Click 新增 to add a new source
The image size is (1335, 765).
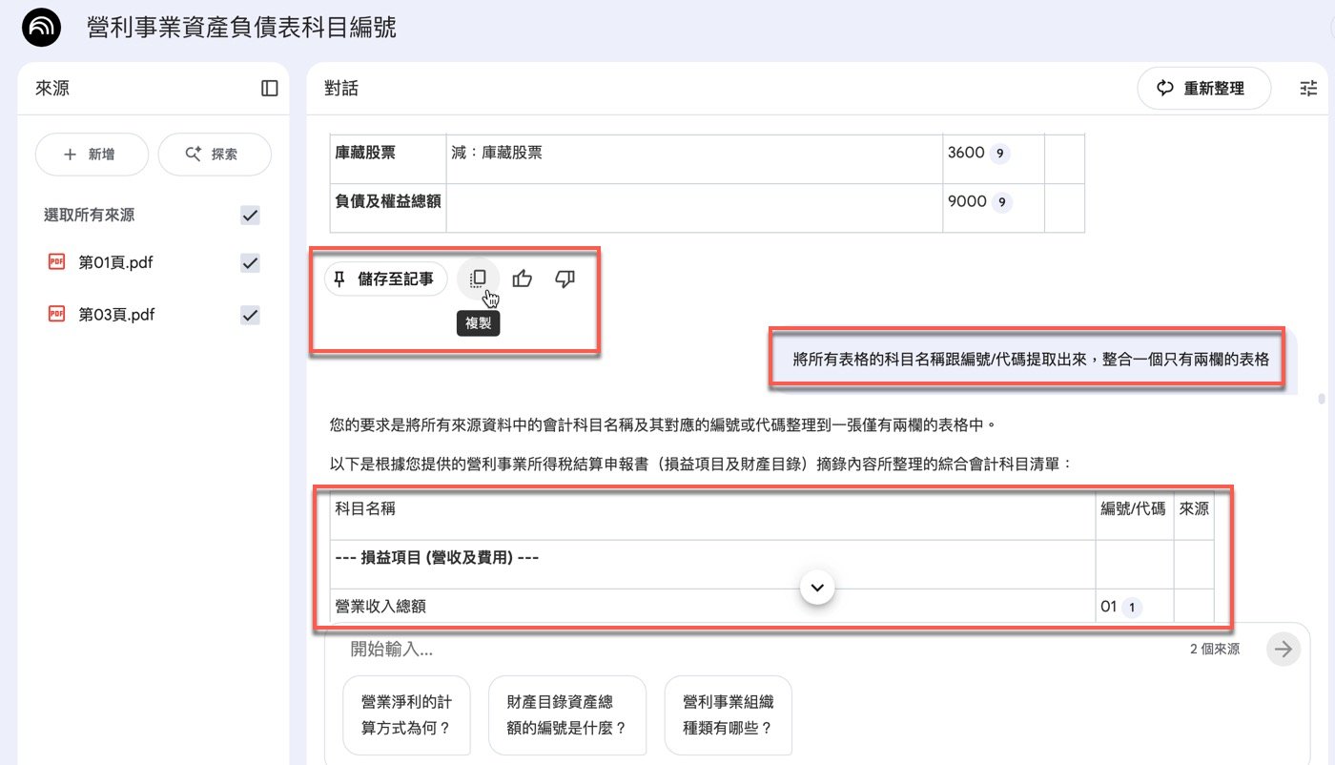point(92,154)
